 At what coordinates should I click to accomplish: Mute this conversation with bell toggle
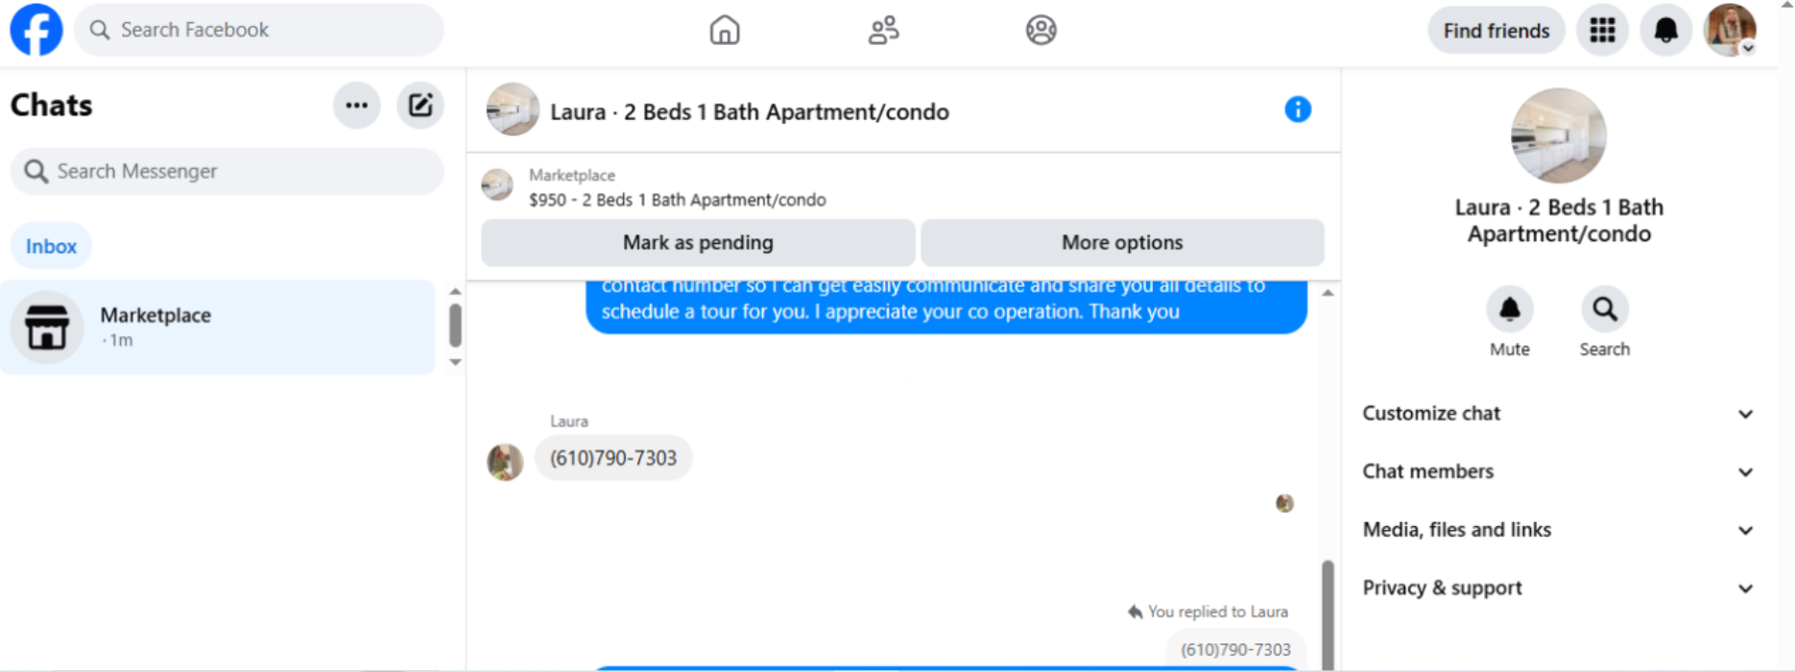(1510, 309)
